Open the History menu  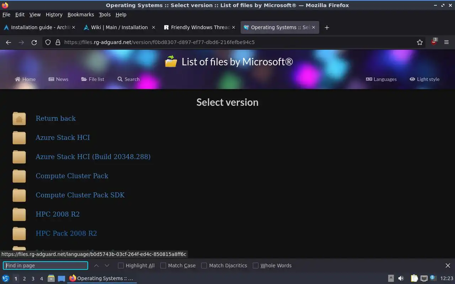click(54, 15)
